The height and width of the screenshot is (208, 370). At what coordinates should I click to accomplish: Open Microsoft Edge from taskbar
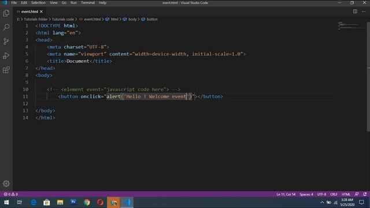34,202
